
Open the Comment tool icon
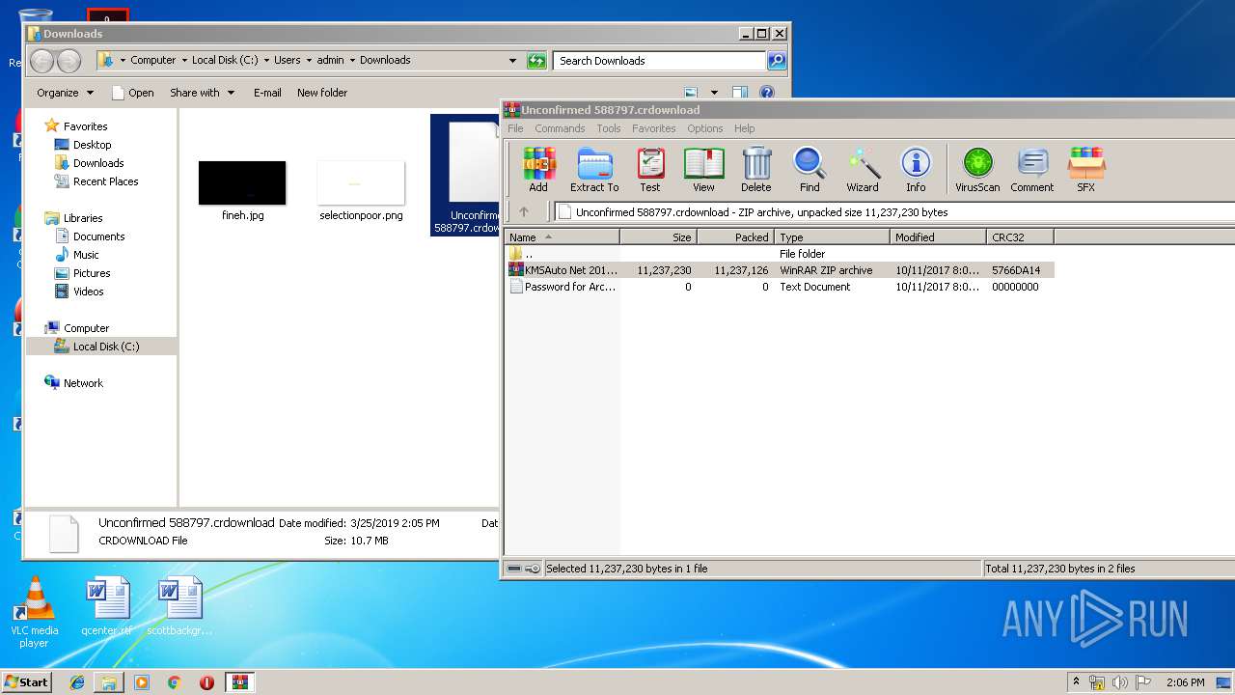[1032, 170]
